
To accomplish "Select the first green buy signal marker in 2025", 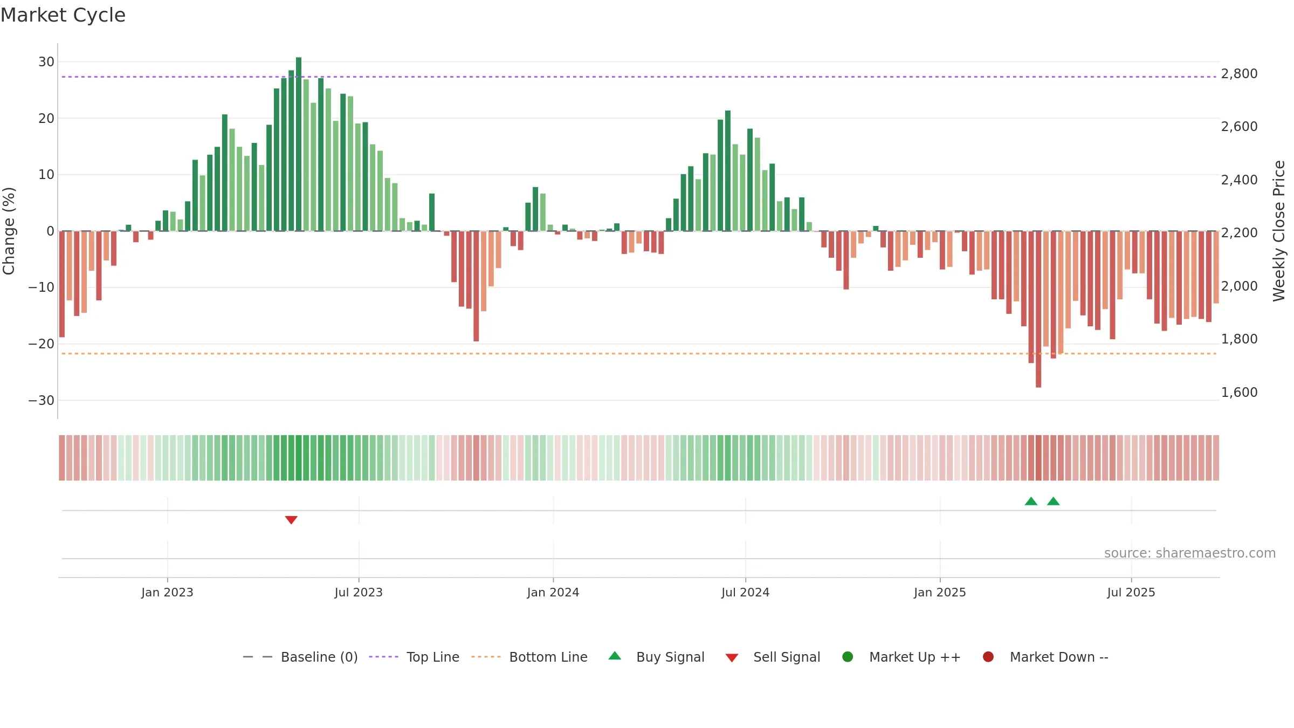I will (1031, 501).
